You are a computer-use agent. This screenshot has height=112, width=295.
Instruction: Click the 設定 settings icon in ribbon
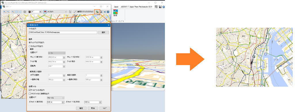115,13
